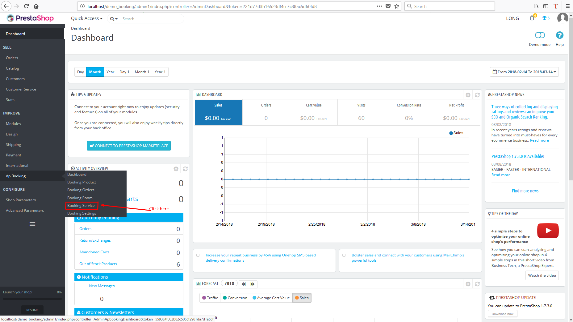
Task: Select the Cart Value KPI tile
Action: coord(314,112)
